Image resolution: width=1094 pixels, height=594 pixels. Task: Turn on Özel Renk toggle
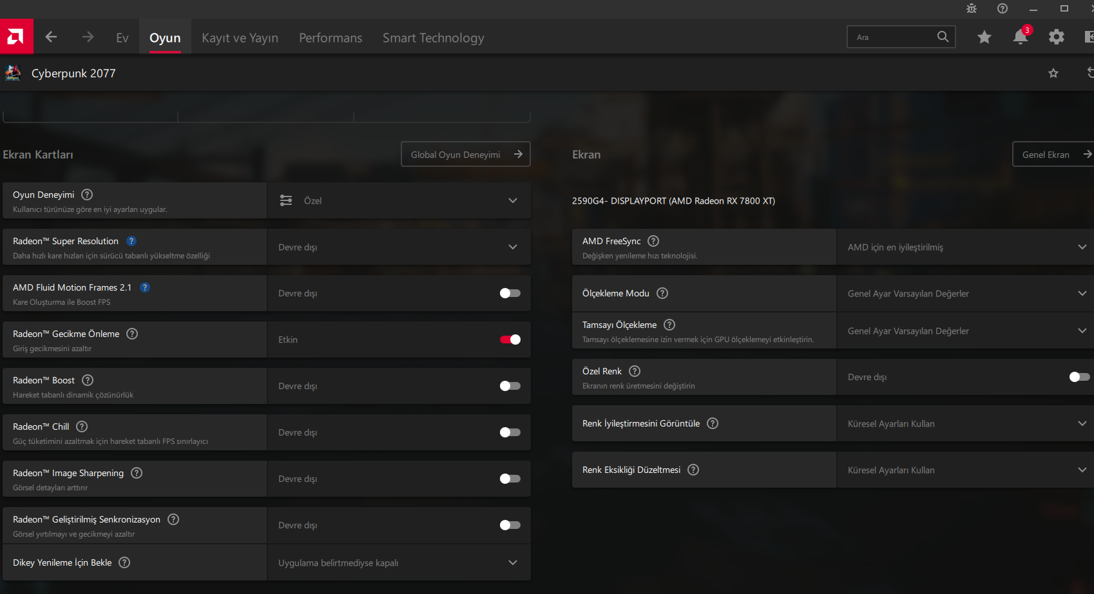coord(1080,377)
